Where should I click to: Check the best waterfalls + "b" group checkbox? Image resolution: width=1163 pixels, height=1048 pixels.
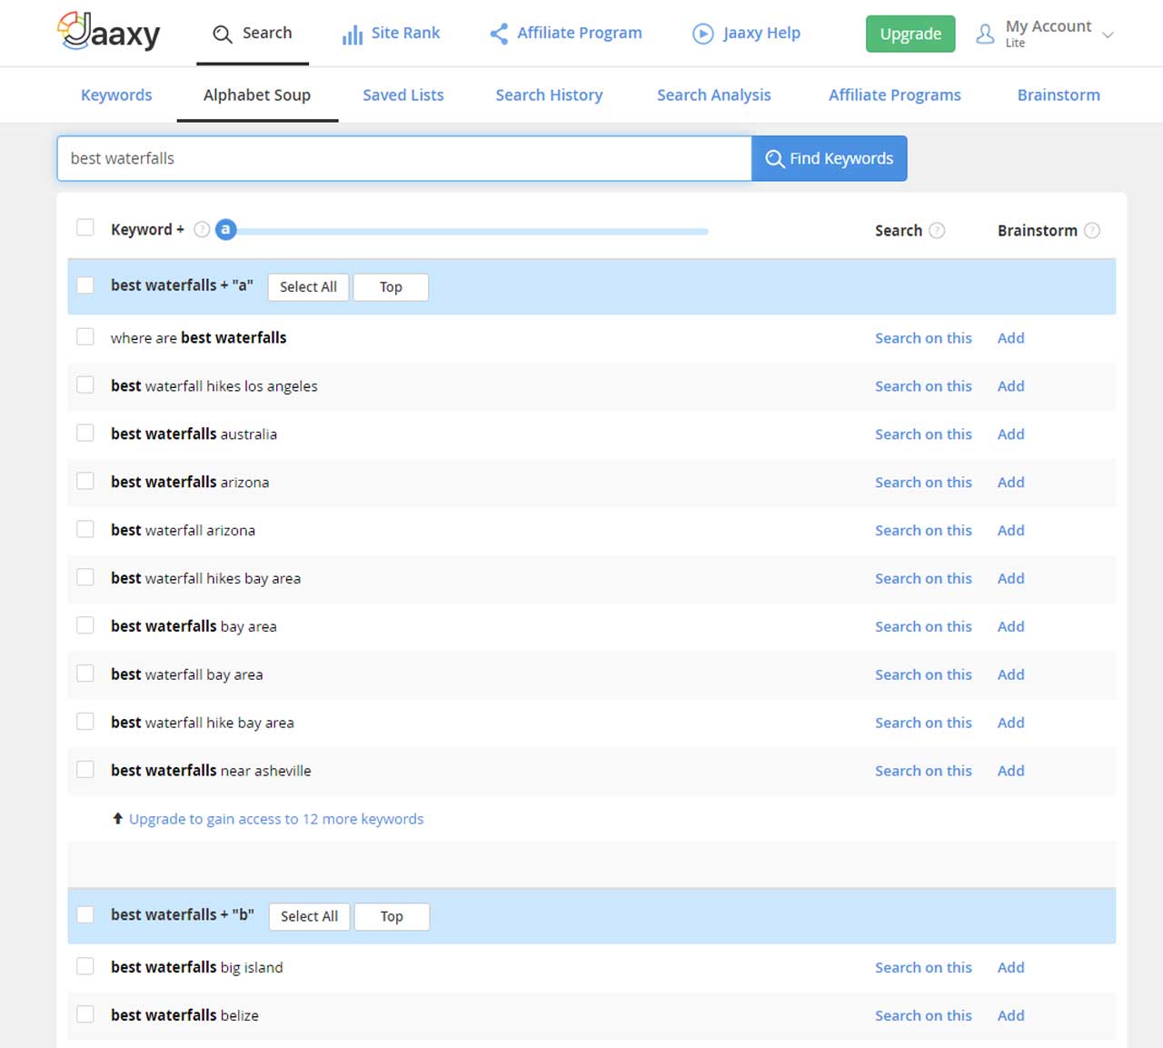pos(85,914)
